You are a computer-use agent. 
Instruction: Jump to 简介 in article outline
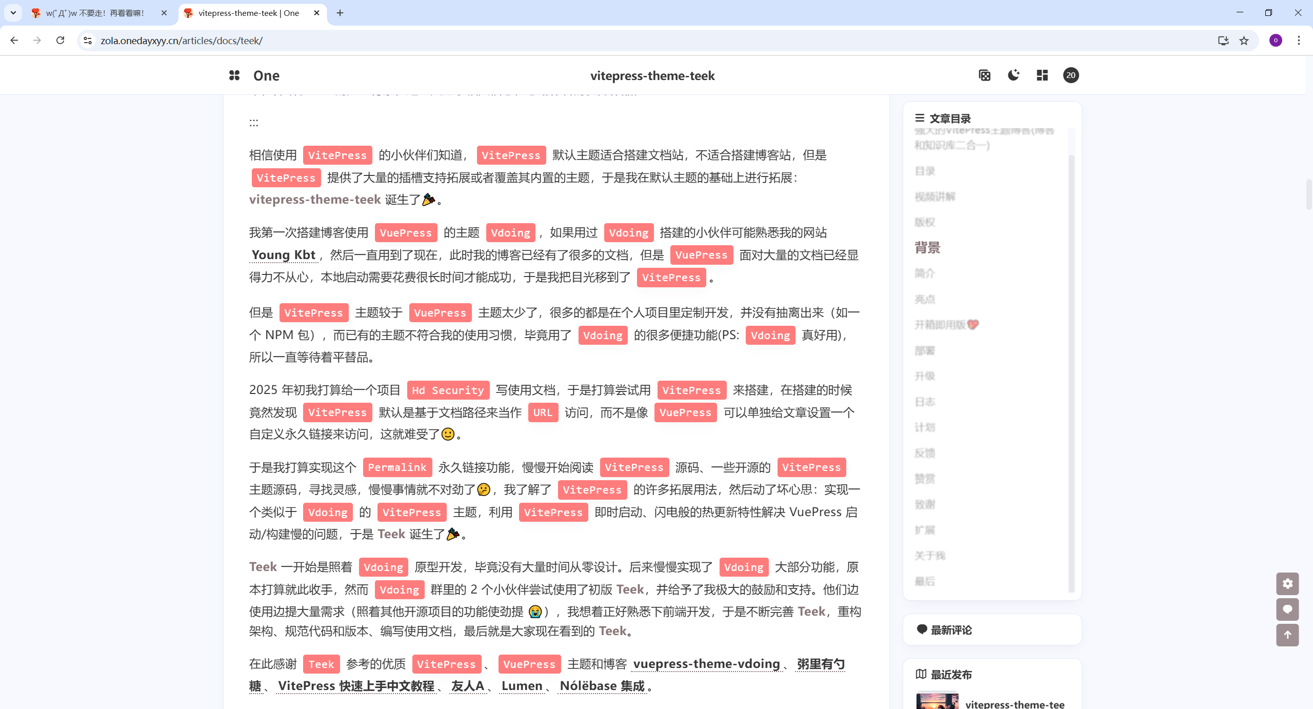(x=925, y=273)
